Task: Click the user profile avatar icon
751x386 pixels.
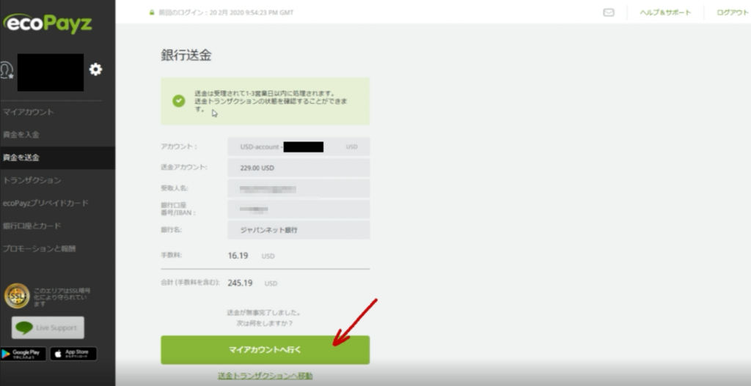Action: pyautogui.click(x=7, y=70)
